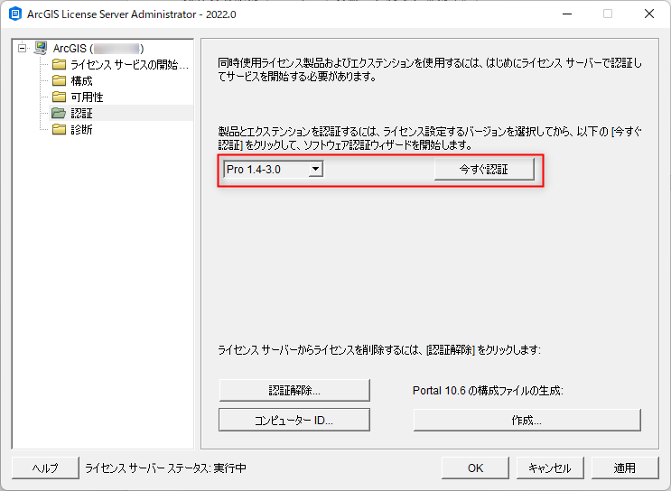Minimize the License Server Administrator window
Image resolution: width=671 pixels, height=491 pixels.
[x=567, y=14]
